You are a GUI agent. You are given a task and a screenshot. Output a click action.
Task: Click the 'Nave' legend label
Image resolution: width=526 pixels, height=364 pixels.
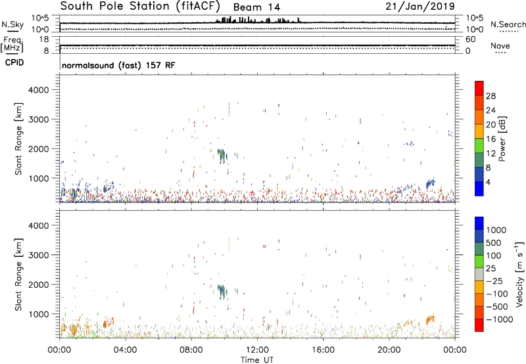(500, 45)
